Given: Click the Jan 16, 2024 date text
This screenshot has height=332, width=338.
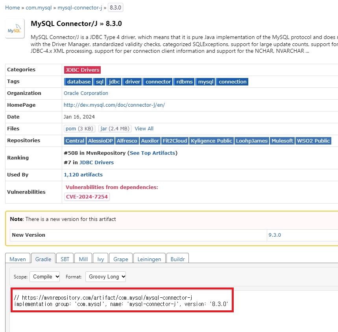Looking at the screenshot, I should [x=79, y=117].
